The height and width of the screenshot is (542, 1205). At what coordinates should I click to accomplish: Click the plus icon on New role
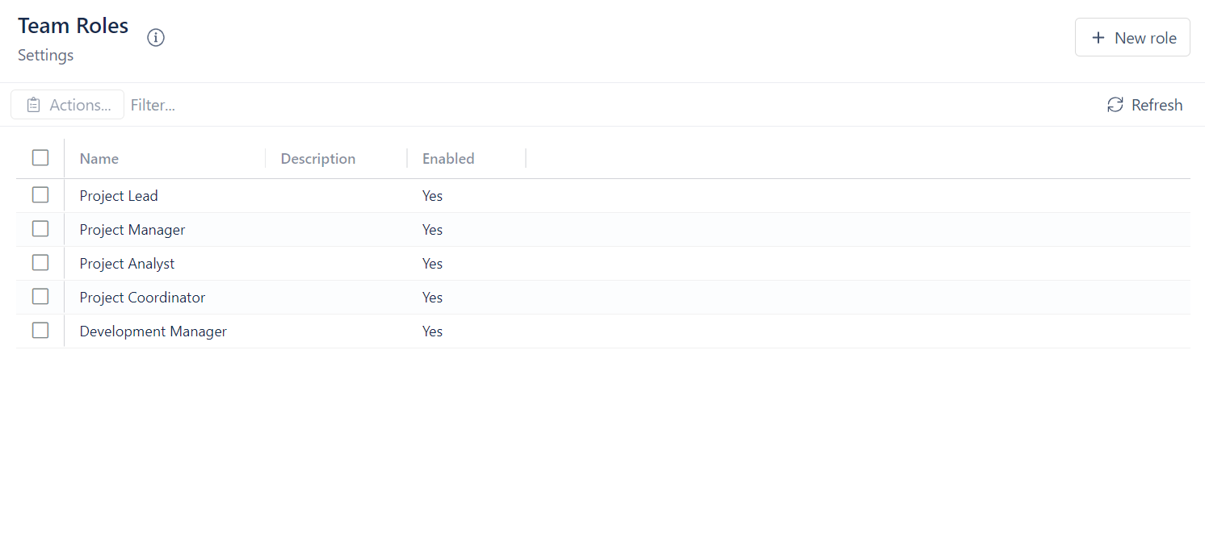tap(1098, 38)
